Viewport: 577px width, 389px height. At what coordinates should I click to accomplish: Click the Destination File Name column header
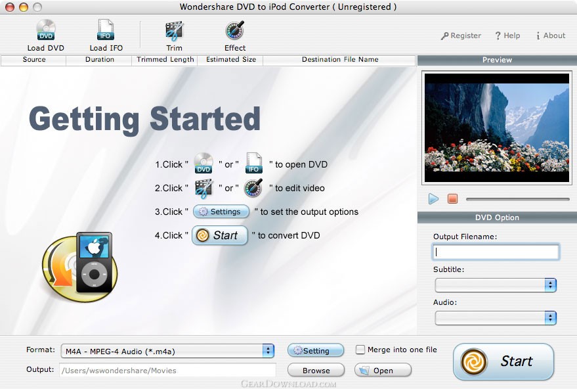339,60
